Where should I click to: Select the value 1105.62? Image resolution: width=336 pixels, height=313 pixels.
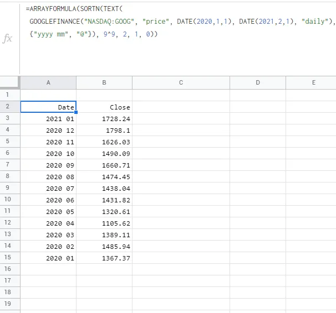tap(104, 223)
